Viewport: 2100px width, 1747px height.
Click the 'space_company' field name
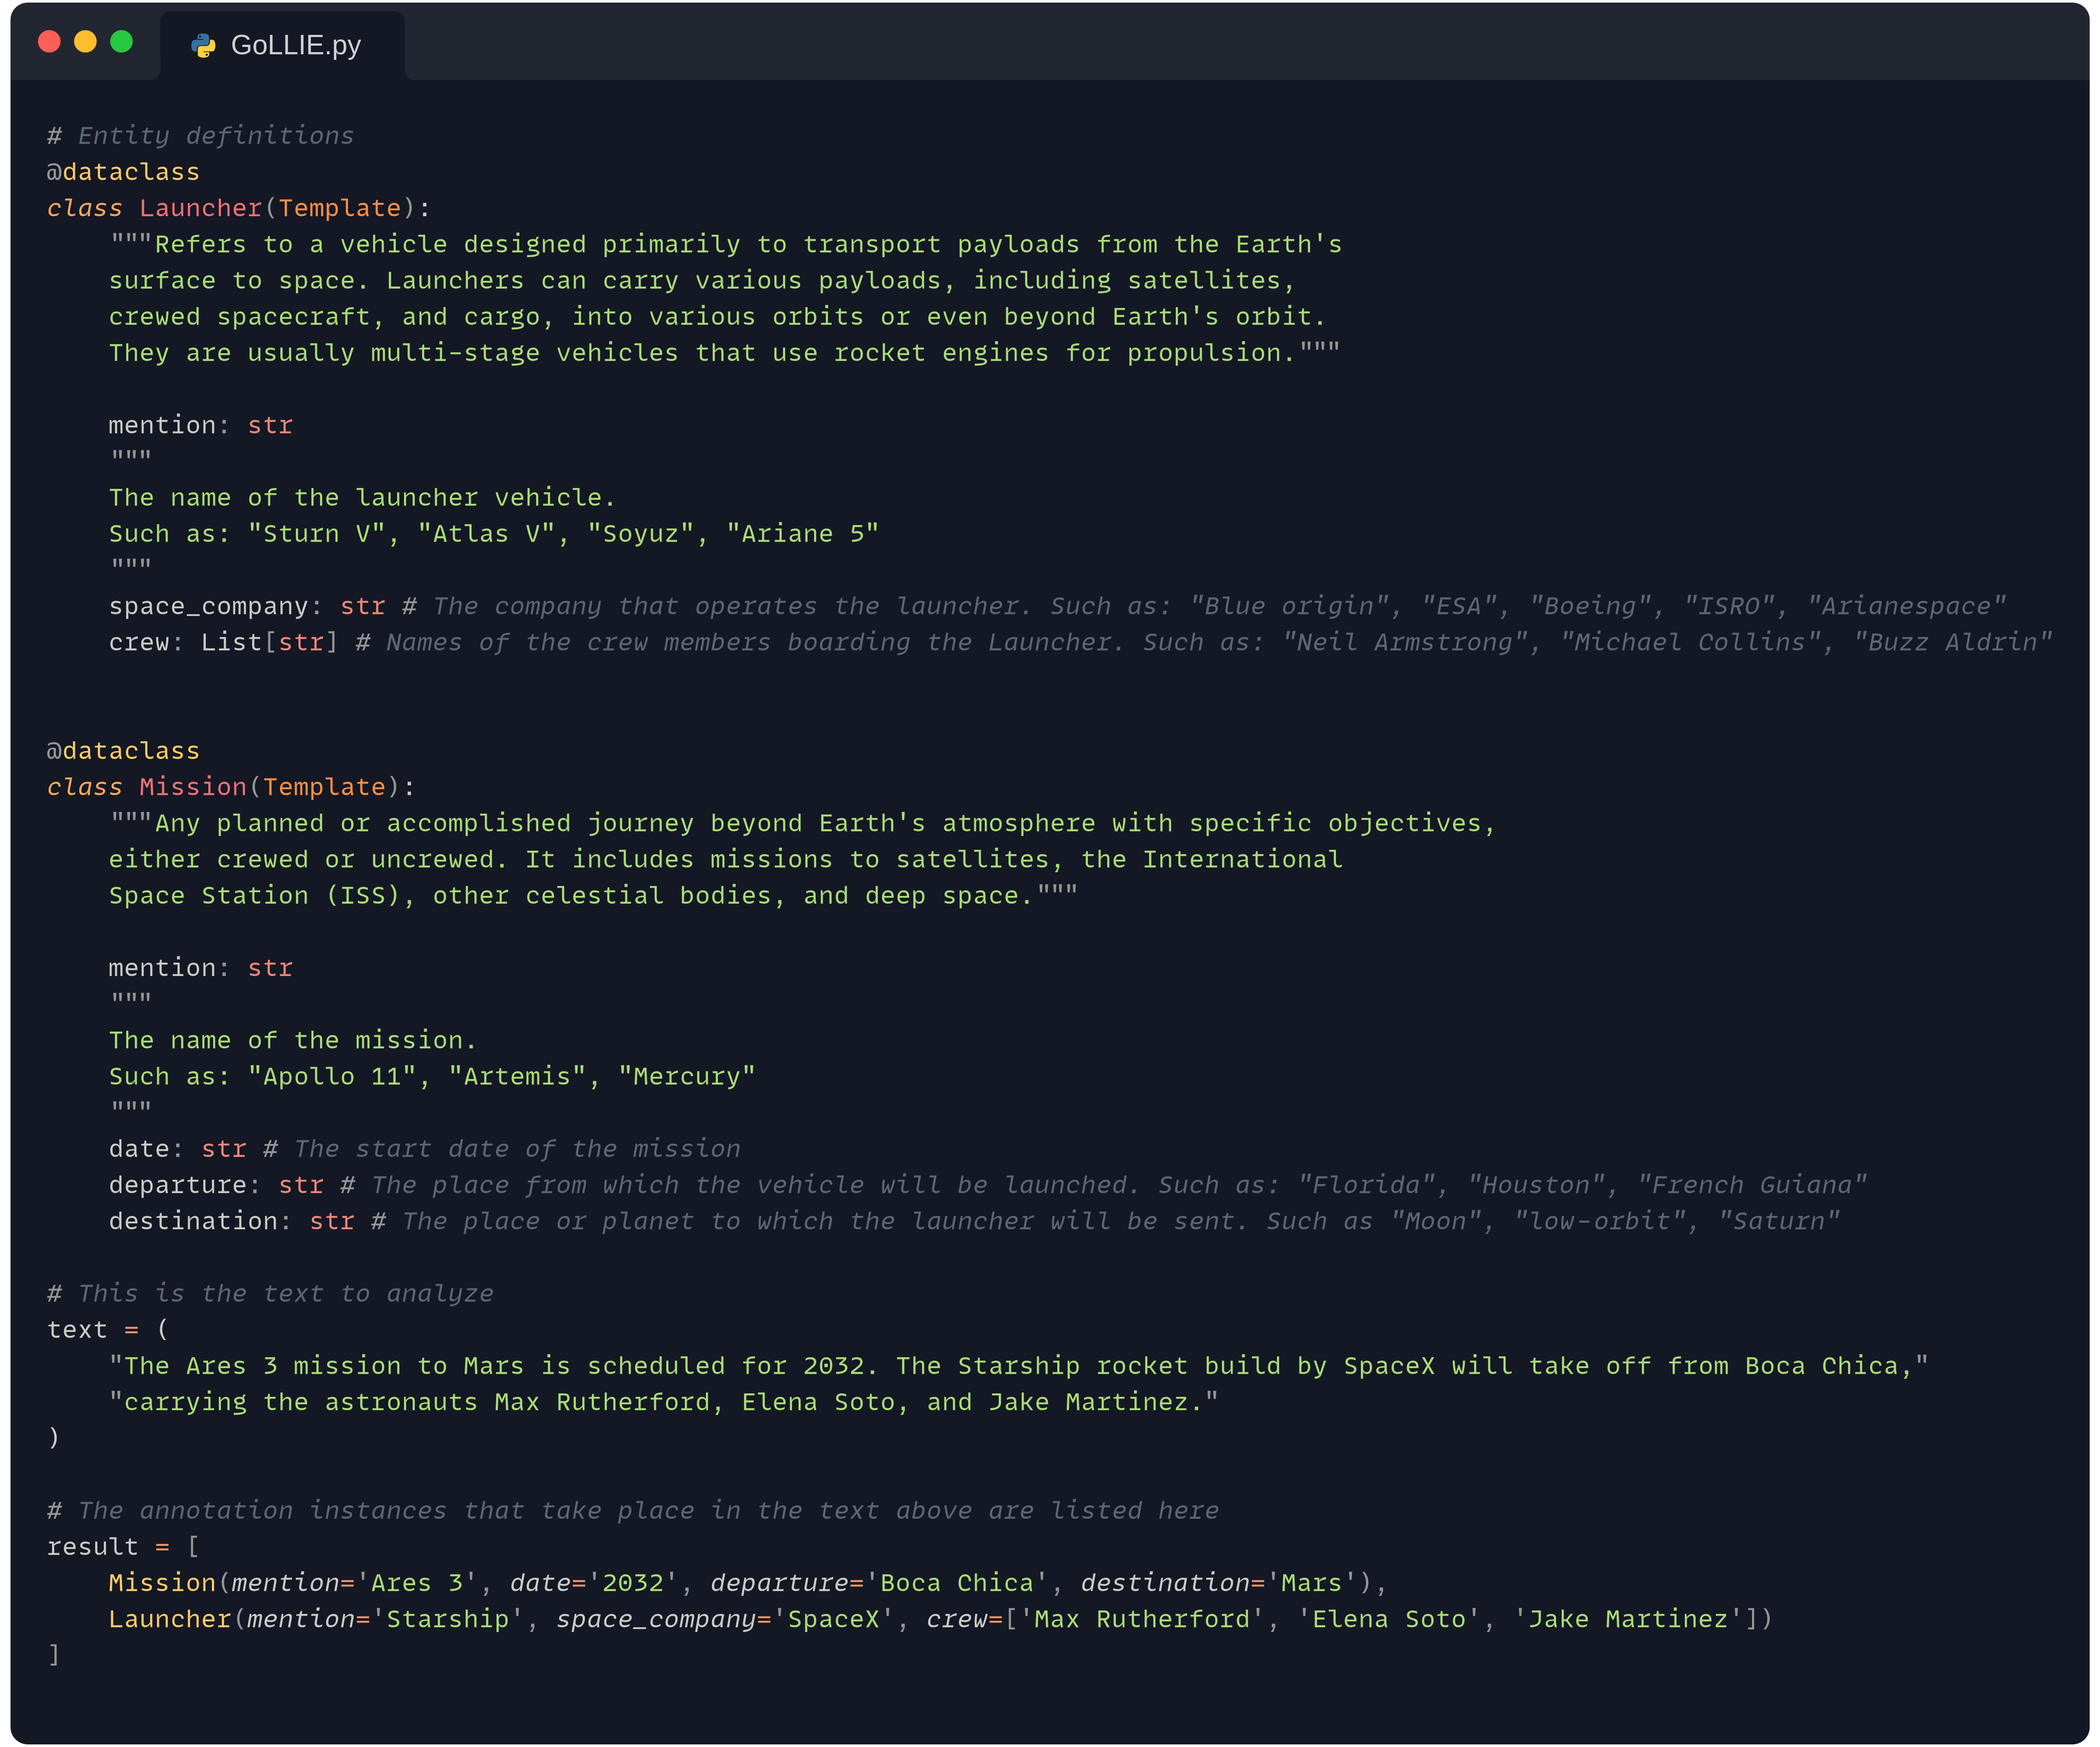click(208, 606)
